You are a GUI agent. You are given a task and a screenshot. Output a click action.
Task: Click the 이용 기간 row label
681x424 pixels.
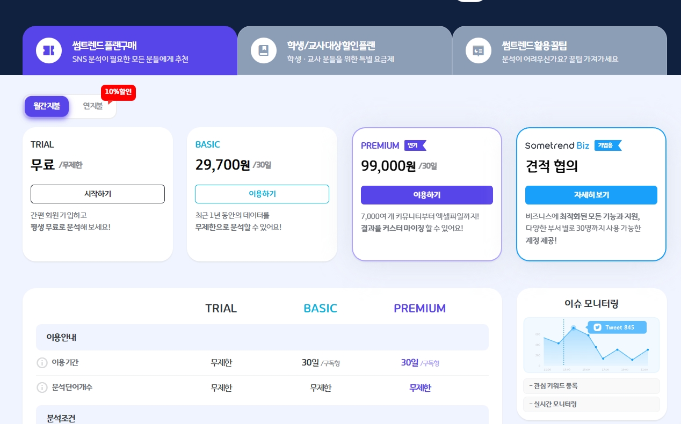[x=65, y=363]
